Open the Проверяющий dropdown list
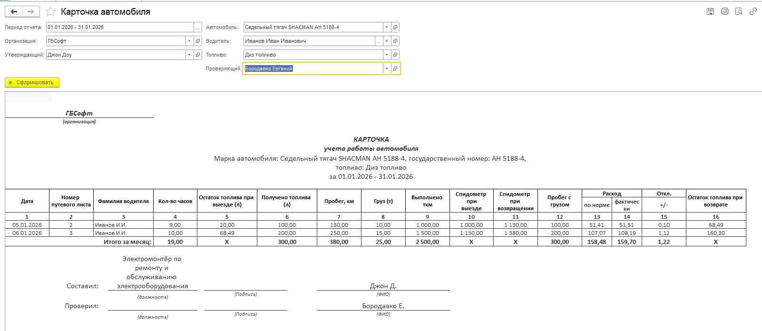The image size is (762, 331). click(x=387, y=69)
